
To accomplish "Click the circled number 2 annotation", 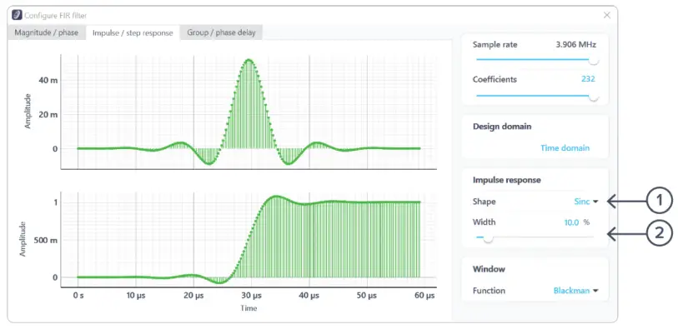I will (659, 234).
